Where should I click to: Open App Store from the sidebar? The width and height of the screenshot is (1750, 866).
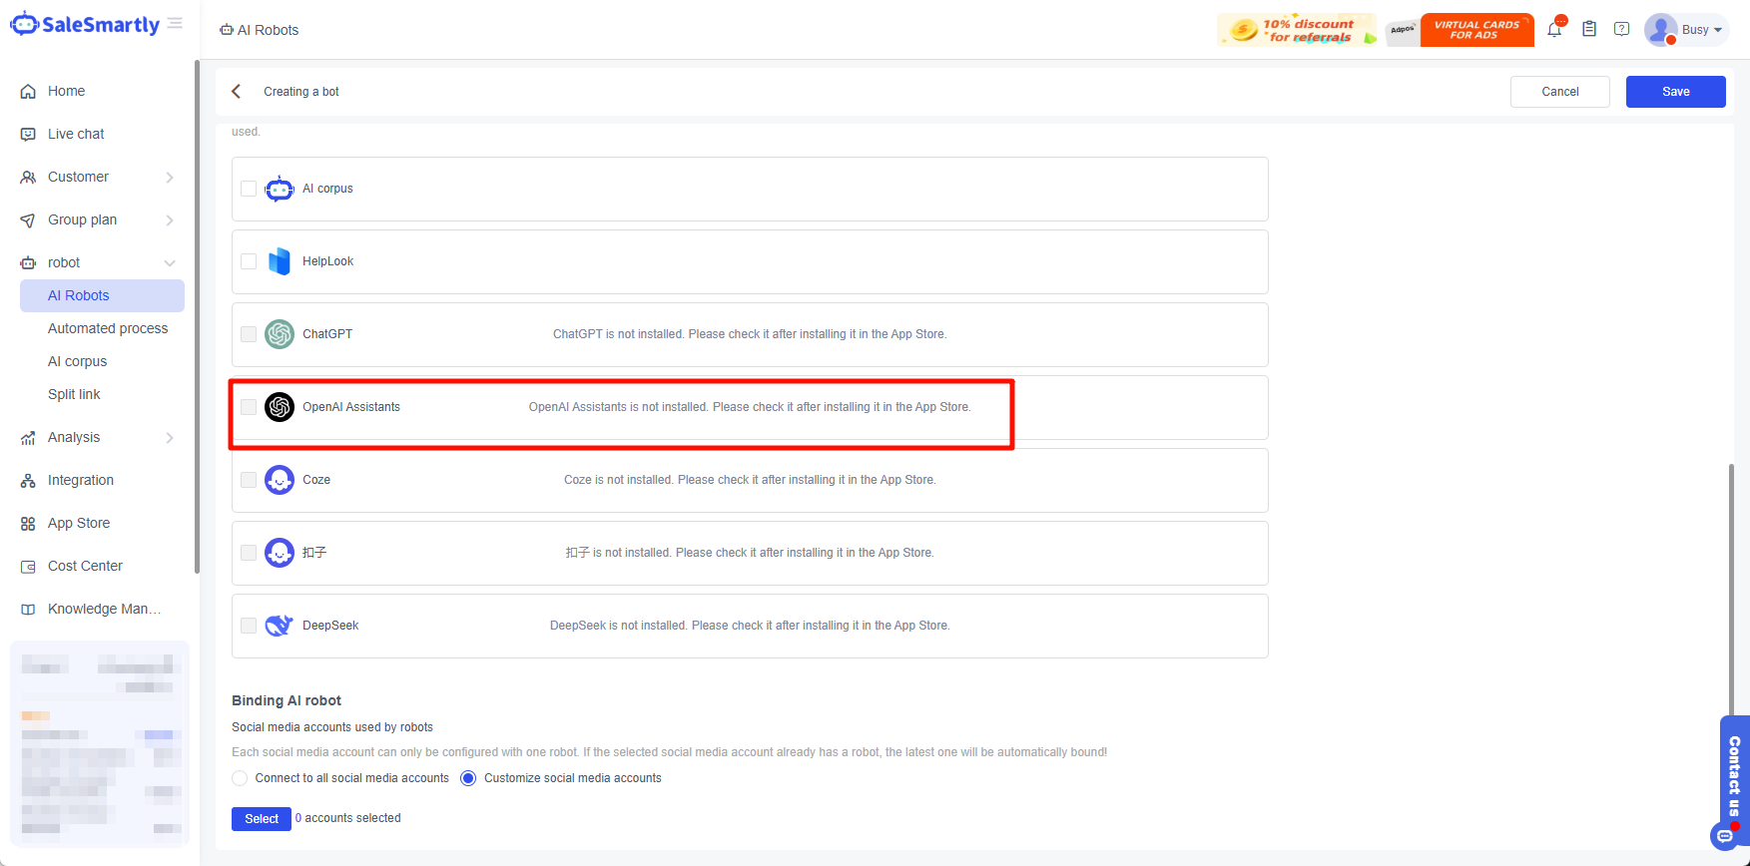click(79, 523)
